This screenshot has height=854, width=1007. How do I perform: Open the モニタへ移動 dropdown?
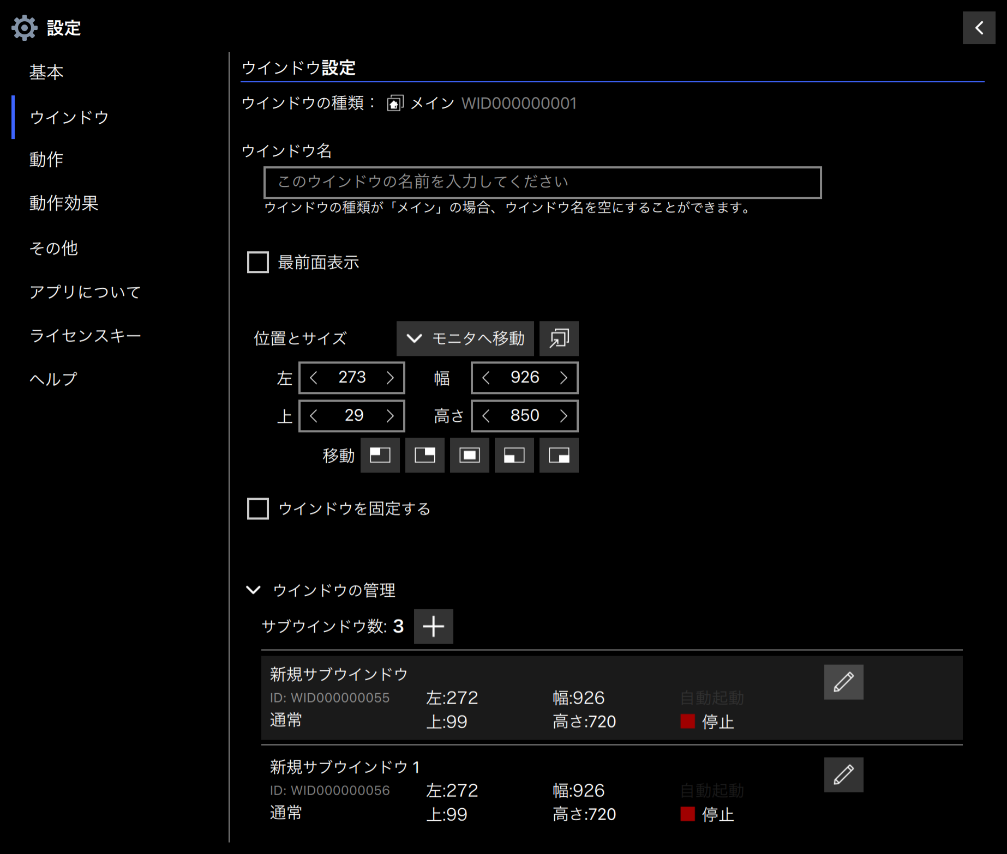tap(464, 338)
